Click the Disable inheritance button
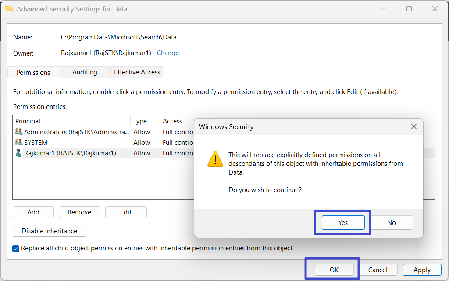The height and width of the screenshot is (281, 449). 50,231
